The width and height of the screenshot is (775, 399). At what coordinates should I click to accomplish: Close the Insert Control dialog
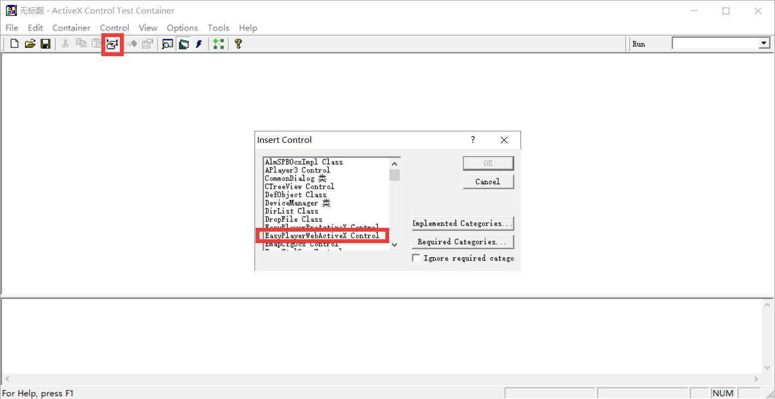pyautogui.click(x=504, y=140)
